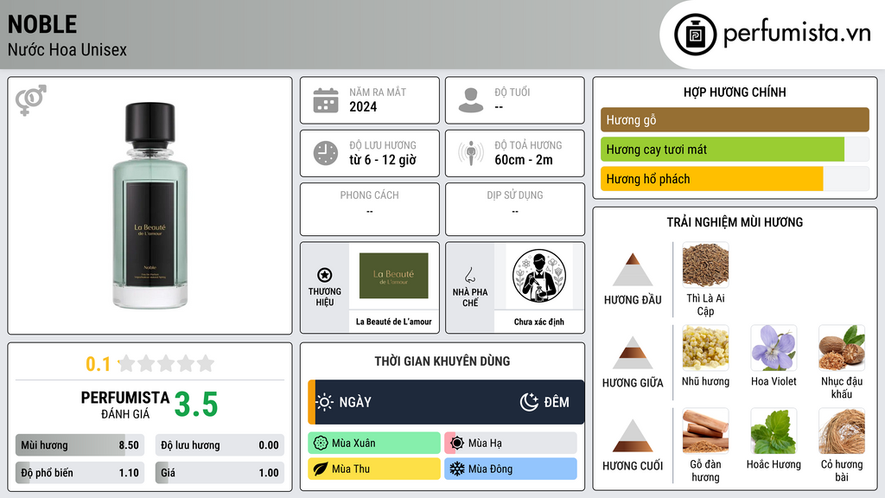Screen dimensions: 885x498
Task: Click the clock icon beside Độ lưu hương
Action: click(x=326, y=153)
